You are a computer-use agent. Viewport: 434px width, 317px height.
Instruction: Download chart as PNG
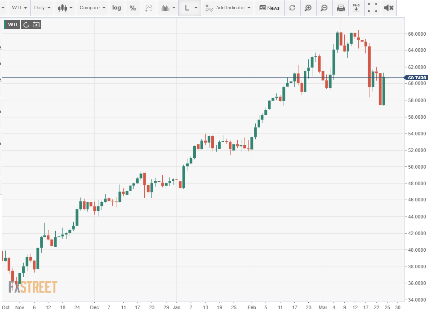tap(356, 8)
